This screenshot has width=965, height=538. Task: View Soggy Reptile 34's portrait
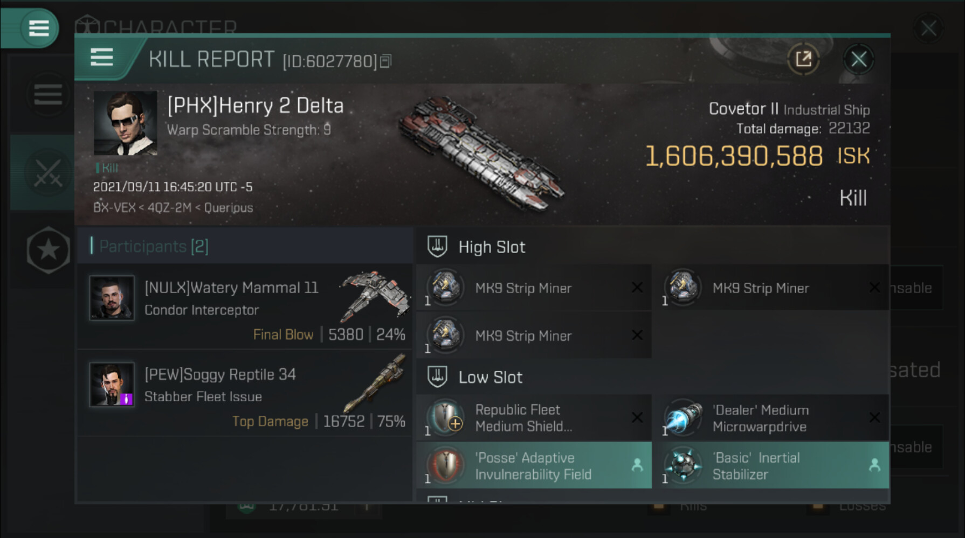tap(112, 385)
